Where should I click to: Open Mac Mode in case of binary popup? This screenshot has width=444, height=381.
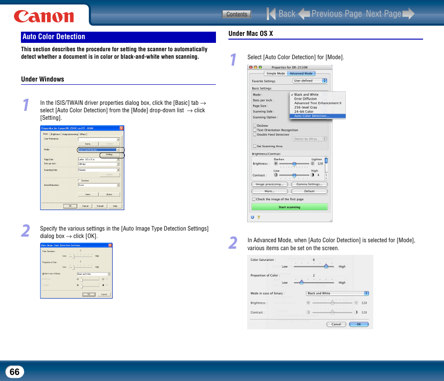click(337, 293)
